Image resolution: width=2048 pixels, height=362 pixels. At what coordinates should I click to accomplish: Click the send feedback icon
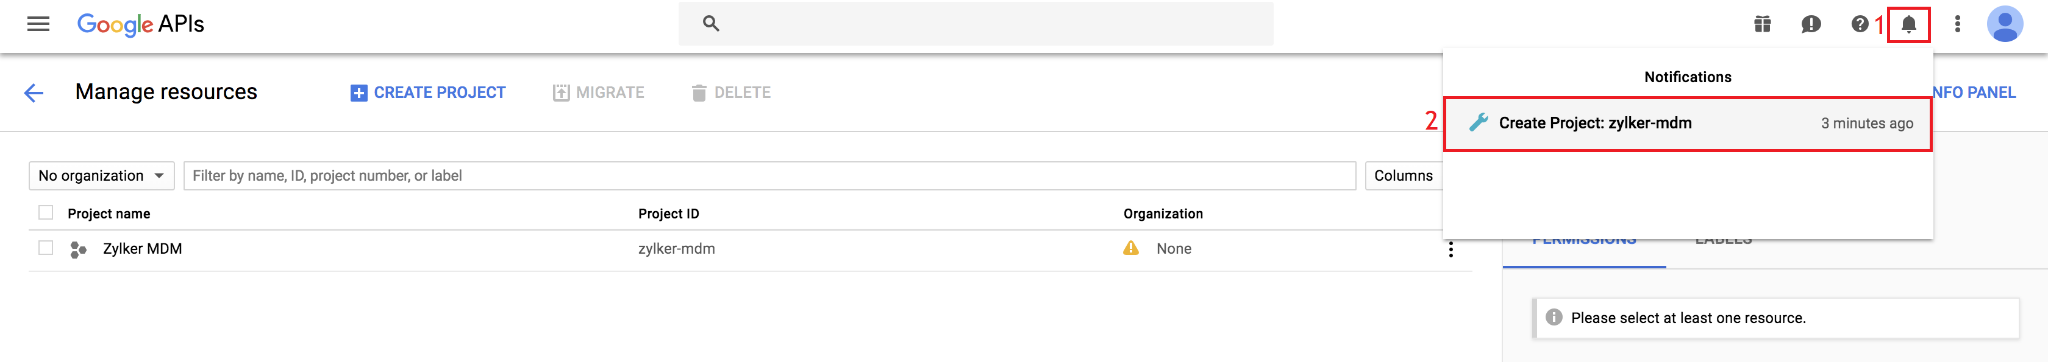pos(1811,24)
